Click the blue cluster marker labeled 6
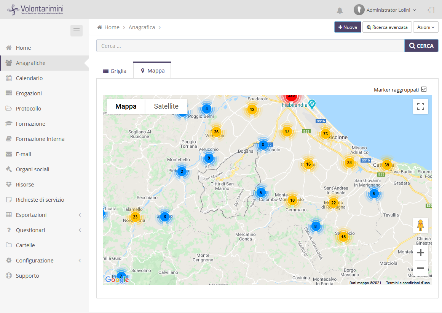 click(374, 193)
